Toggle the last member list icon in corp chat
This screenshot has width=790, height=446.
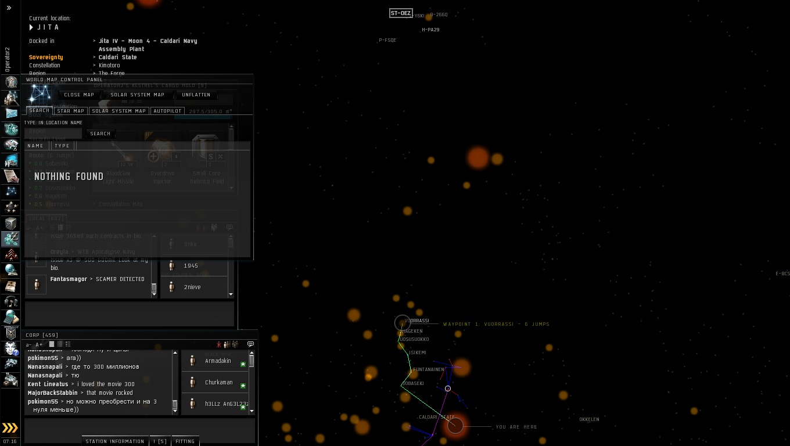[235, 344]
